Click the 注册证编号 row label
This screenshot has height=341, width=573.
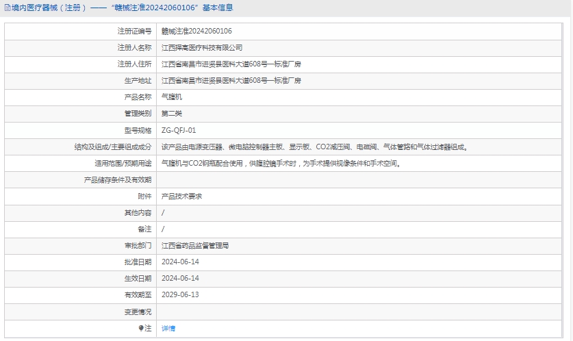click(x=134, y=31)
